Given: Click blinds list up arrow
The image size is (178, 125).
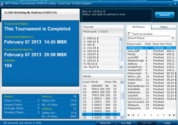Looking at the screenshot, I should pyautogui.click(x=122, y=82).
